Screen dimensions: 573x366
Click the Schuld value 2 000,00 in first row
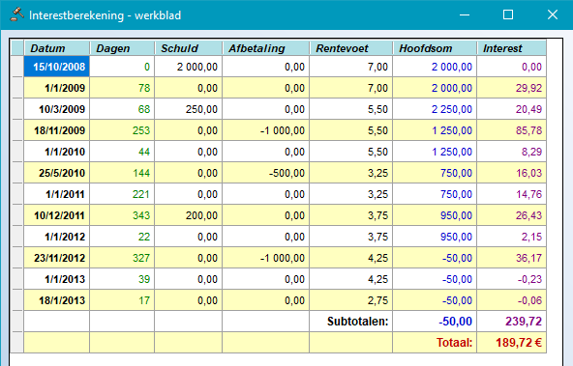coord(188,67)
